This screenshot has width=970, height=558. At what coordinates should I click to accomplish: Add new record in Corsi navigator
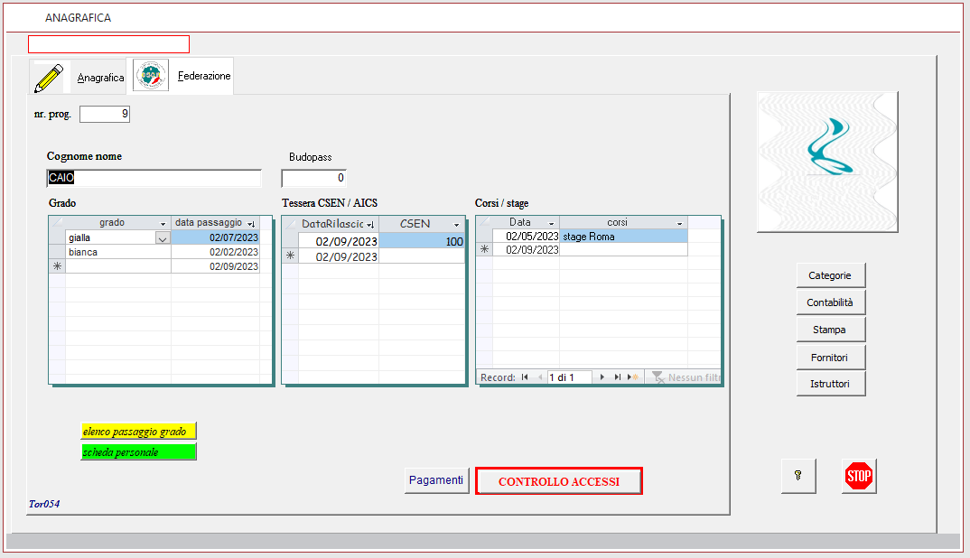(x=633, y=377)
